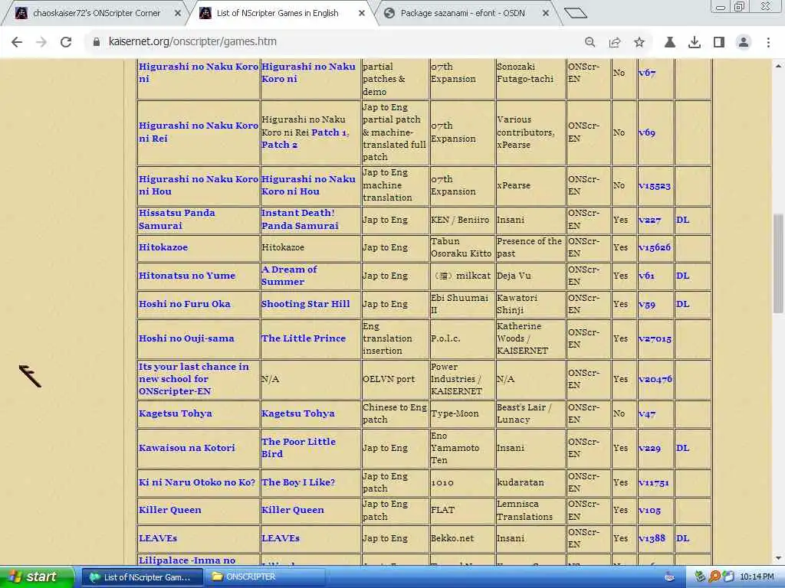Open version v15626 link for Hitokazoe
This screenshot has height=588, width=785.
655,247
